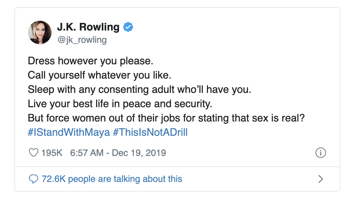Open J.K. Rowling's profile picture
The width and height of the screenshot is (354, 202).
click(x=40, y=32)
